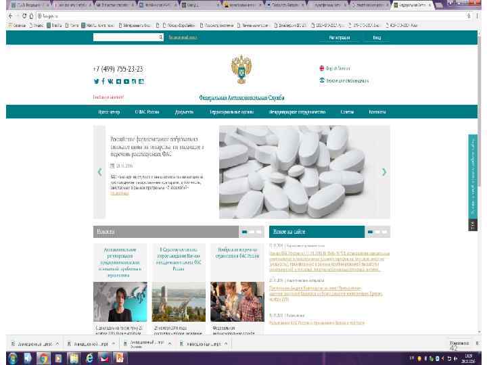The image size is (487, 365).
Task: Open the Документы menu
Action: 184,112
